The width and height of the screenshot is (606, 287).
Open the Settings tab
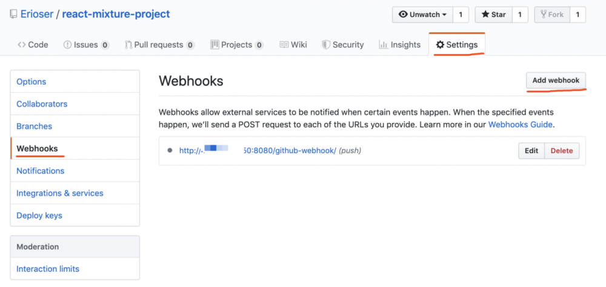456,45
